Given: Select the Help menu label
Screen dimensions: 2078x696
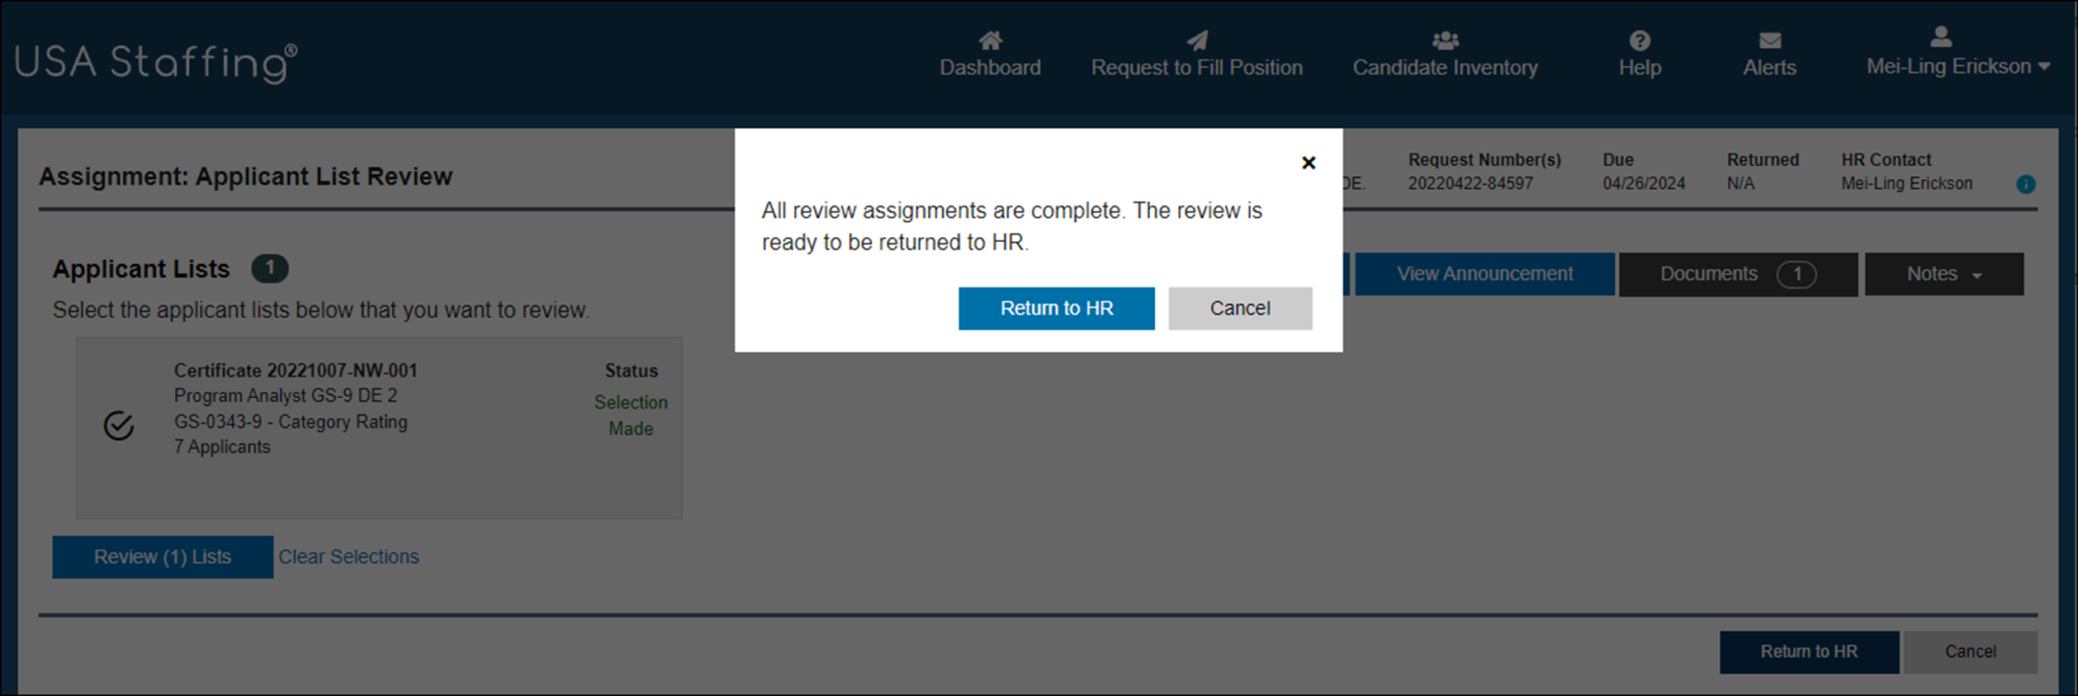Looking at the screenshot, I should [1640, 68].
